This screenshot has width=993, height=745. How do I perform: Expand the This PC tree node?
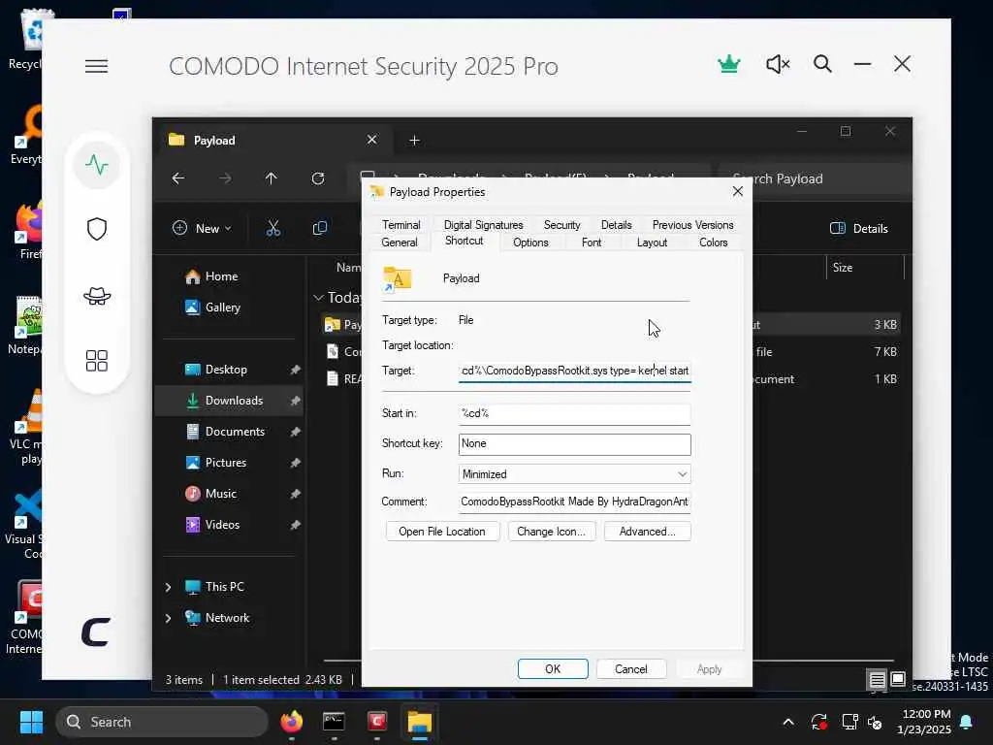(x=168, y=587)
